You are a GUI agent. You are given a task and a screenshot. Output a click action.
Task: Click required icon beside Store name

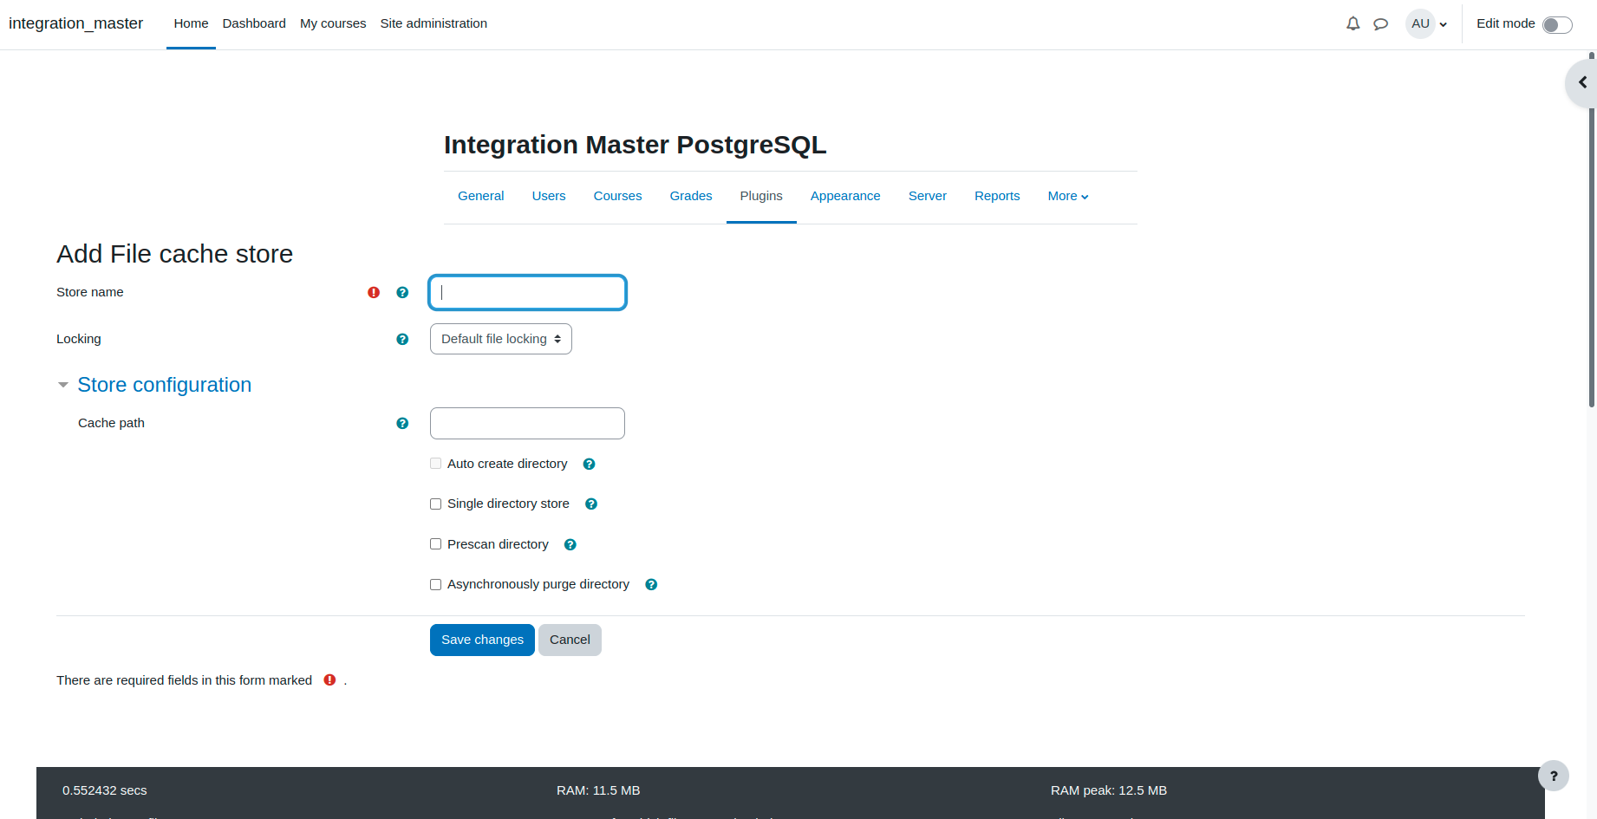coord(374,292)
